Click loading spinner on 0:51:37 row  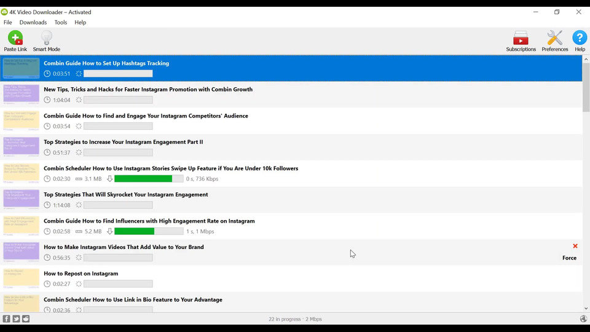[x=79, y=152]
